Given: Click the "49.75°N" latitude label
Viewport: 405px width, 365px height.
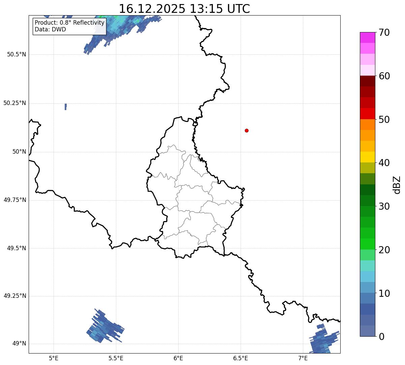Looking at the screenshot, I should (x=15, y=200).
